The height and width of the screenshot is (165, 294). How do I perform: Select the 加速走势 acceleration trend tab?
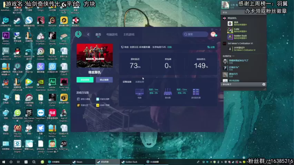140,82
